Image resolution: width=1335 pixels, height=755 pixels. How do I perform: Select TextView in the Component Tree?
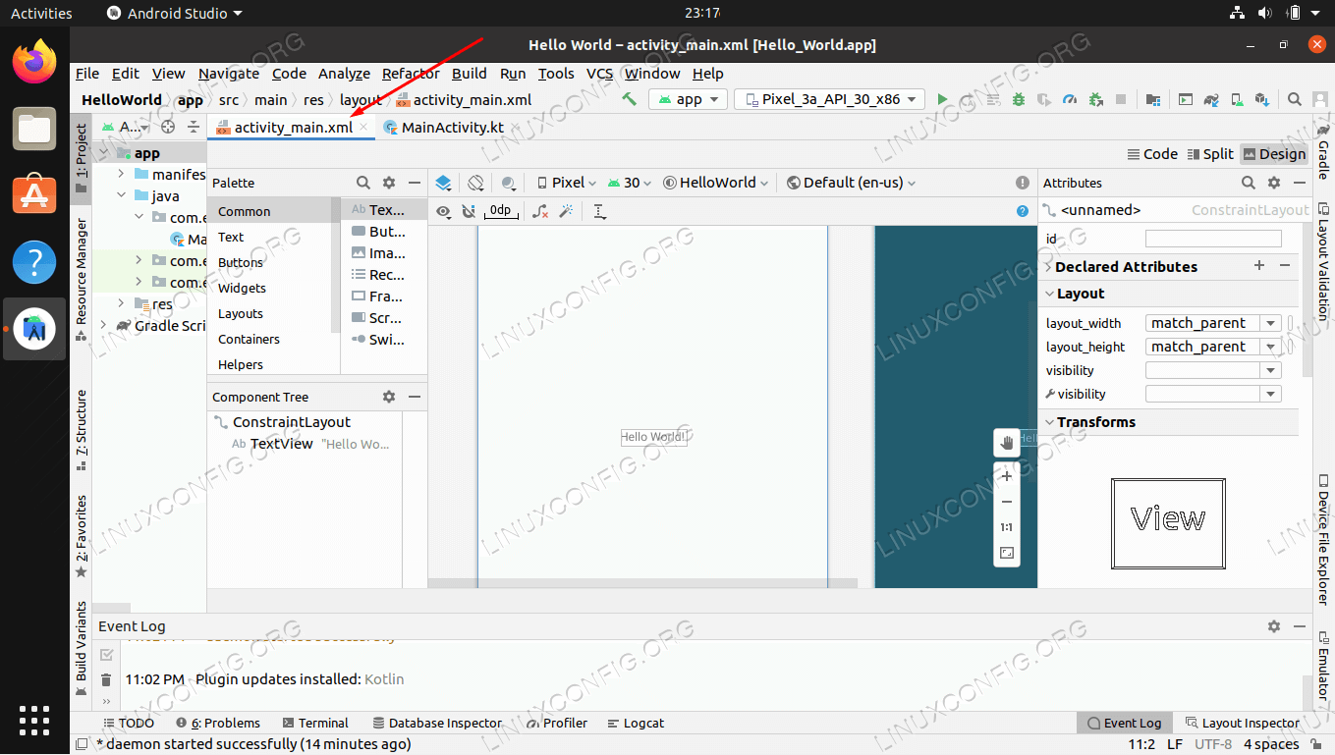click(x=282, y=444)
